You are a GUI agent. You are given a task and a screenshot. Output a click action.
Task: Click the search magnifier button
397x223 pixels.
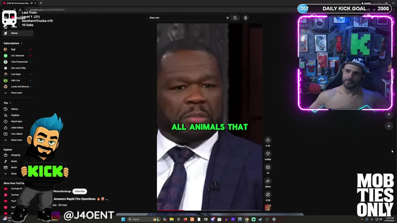tap(235, 18)
